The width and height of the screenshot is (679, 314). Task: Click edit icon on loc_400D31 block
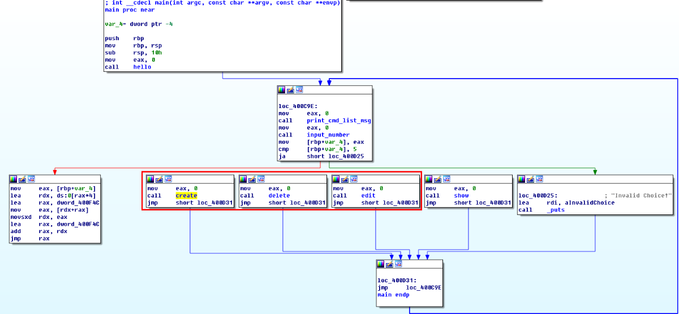click(390, 264)
